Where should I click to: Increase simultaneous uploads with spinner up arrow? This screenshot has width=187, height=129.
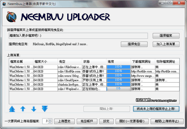[50, 120]
